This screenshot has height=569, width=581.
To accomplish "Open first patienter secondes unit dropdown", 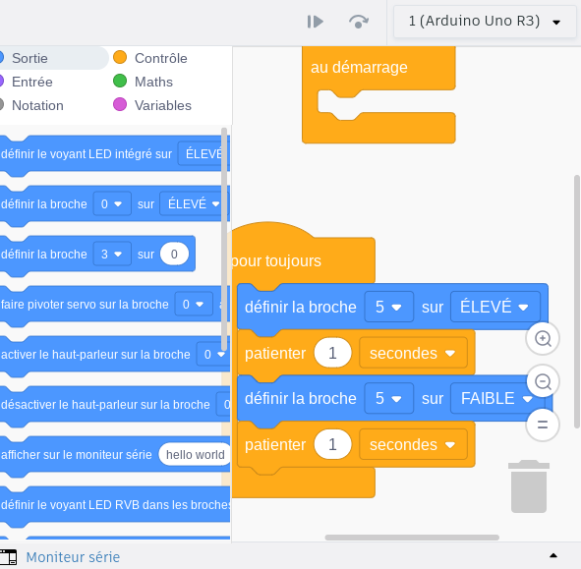I will pos(413,353).
